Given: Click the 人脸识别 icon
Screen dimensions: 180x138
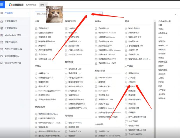Looking at the screenshot, I should point(126,82).
